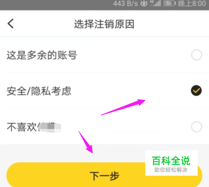Click the 安全/隐私考虑 reason text
This screenshot has width=209, height=187.
tap(39, 91)
